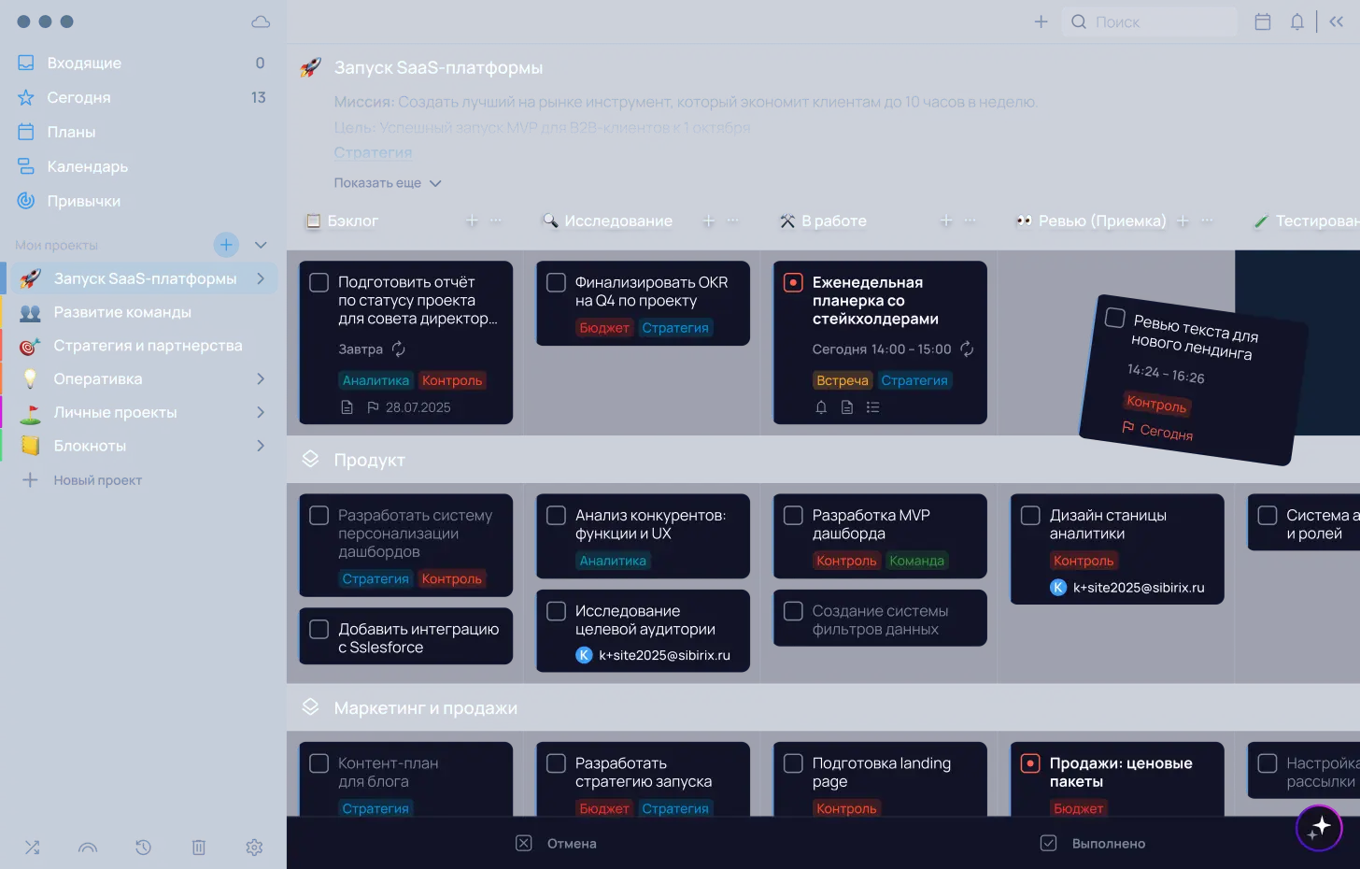
Task: Open the calendar icon in top toolbar
Action: (x=1262, y=21)
